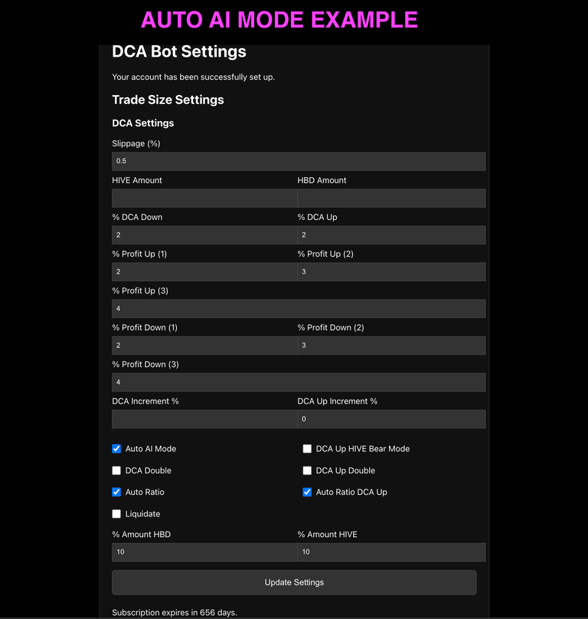
Task: Focus the Slippage (%) input field
Action: tap(299, 161)
